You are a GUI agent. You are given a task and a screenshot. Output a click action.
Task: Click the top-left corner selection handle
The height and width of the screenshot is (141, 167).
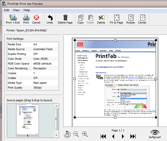(75, 40)
